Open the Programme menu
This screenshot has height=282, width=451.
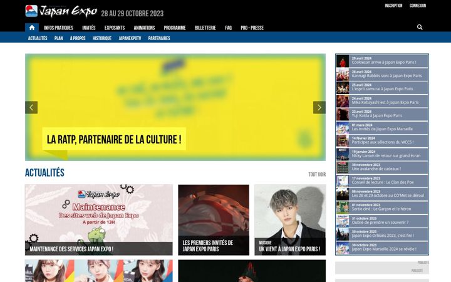(x=175, y=28)
